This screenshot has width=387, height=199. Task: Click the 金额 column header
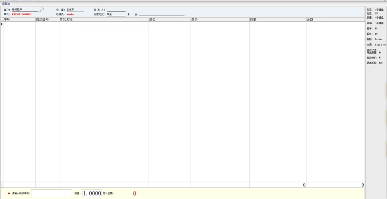(336, 19)
